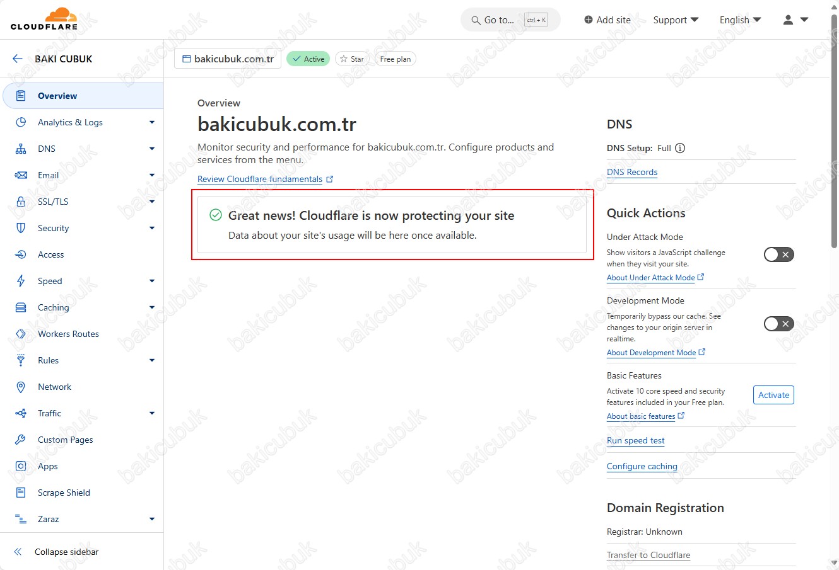This screenshot has width=839, height=570.
Task: Expand the SSL/TLS submenu arrow
Action: (152, 202)
